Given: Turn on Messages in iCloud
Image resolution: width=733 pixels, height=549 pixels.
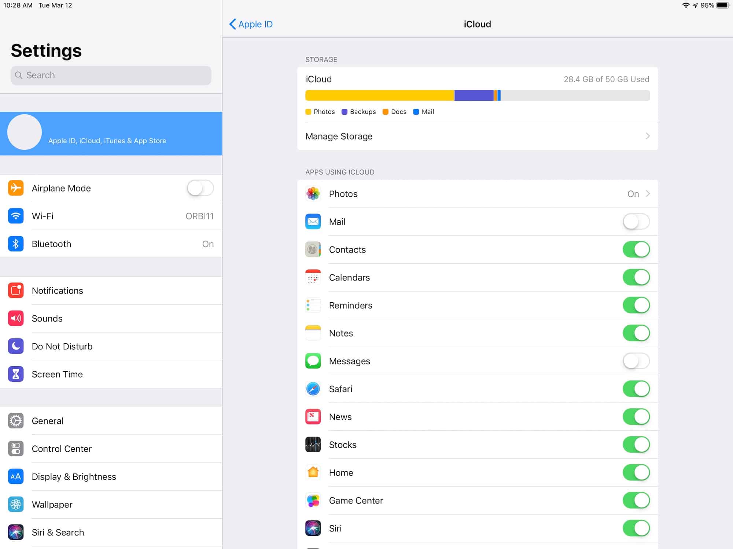Looking at the screenshot, I should point(636,361).
